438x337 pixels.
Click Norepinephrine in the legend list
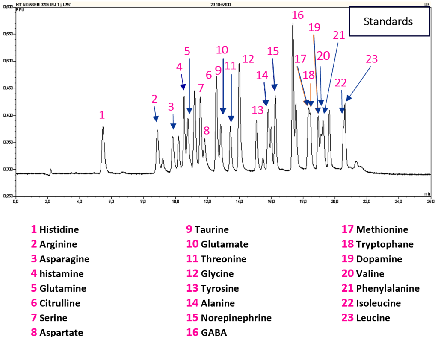click(x=229, y=318)
